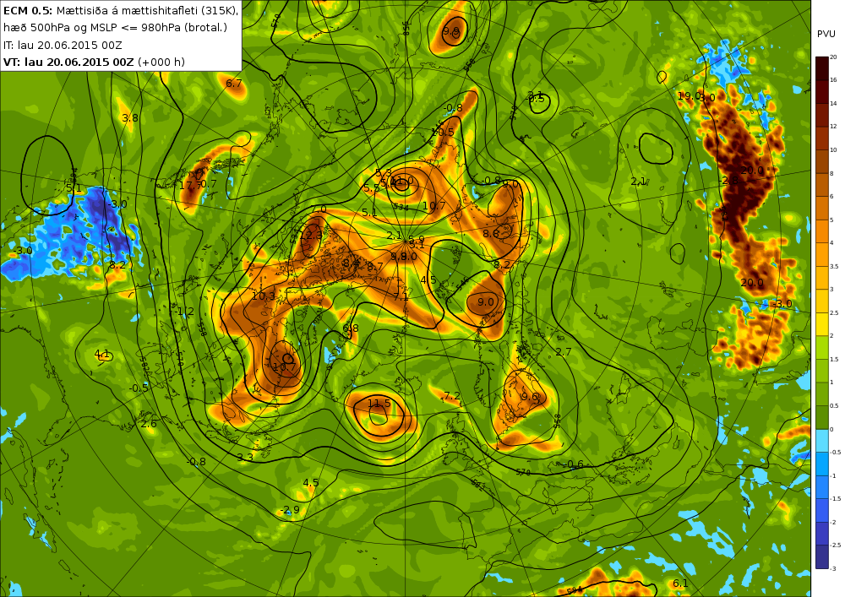Pick the yellow colorbar segment between 2 and 2.5
The image size is (845, 597).
(x=822, y=324)
